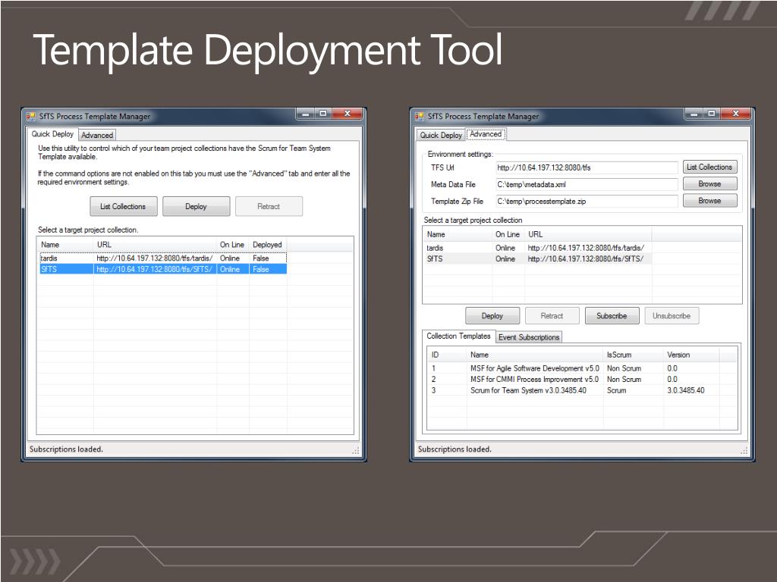This screenshot has width=777, height=582.
Task: Select tardis collection in right window list
Action: [x=537, y=248]
